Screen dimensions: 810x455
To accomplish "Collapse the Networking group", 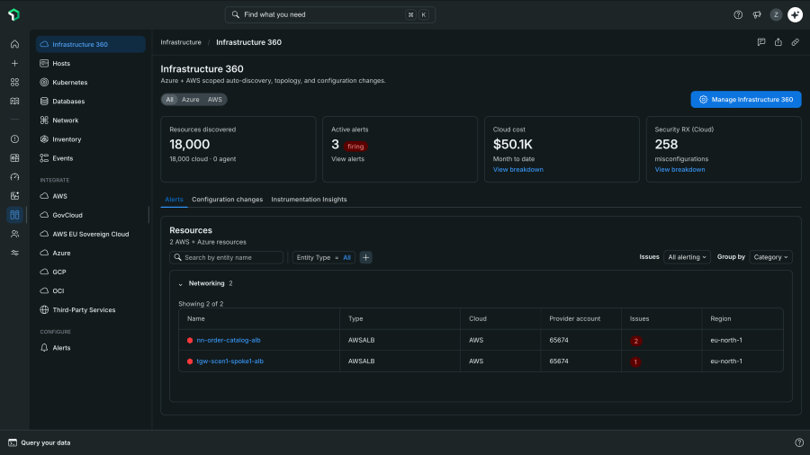I will tap(180, 284).
